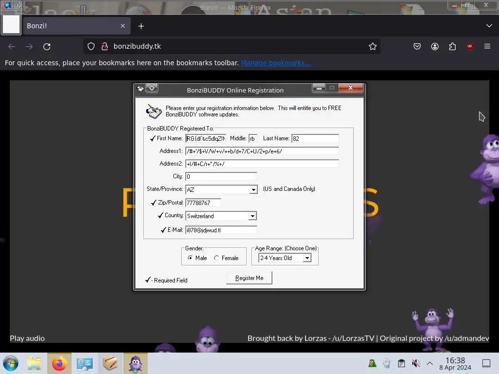Image resolution: width=499 pixels, height=374 pixels.
Task: Bookmark this page with star
Action: [x=373, y=46]
